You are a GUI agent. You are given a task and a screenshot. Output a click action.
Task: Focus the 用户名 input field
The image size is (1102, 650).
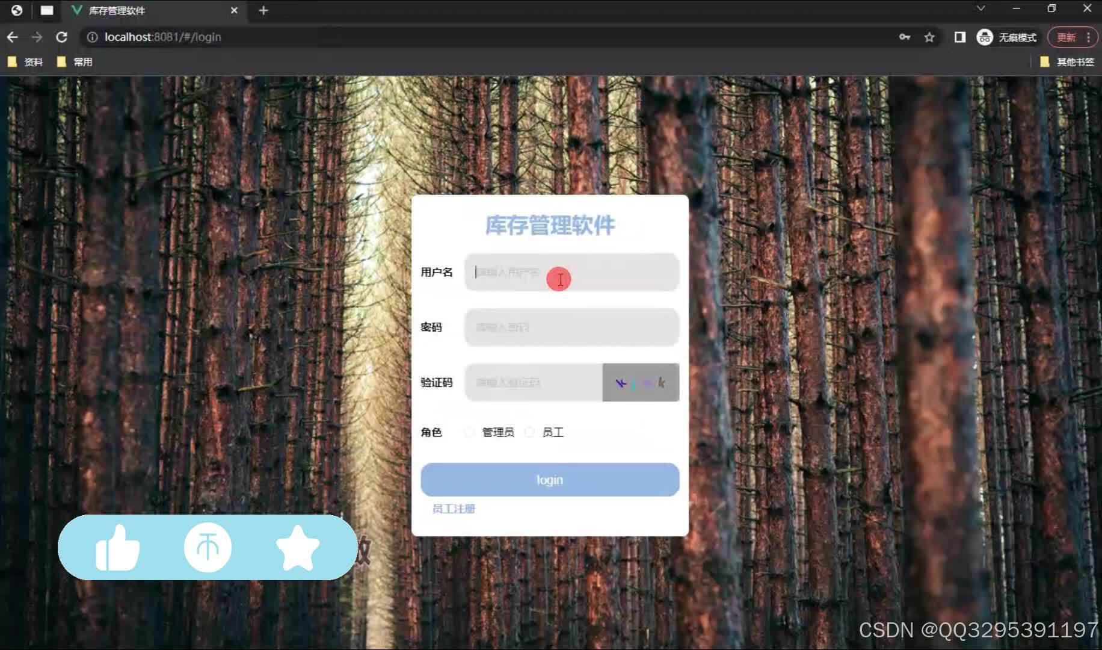[572, 273]
